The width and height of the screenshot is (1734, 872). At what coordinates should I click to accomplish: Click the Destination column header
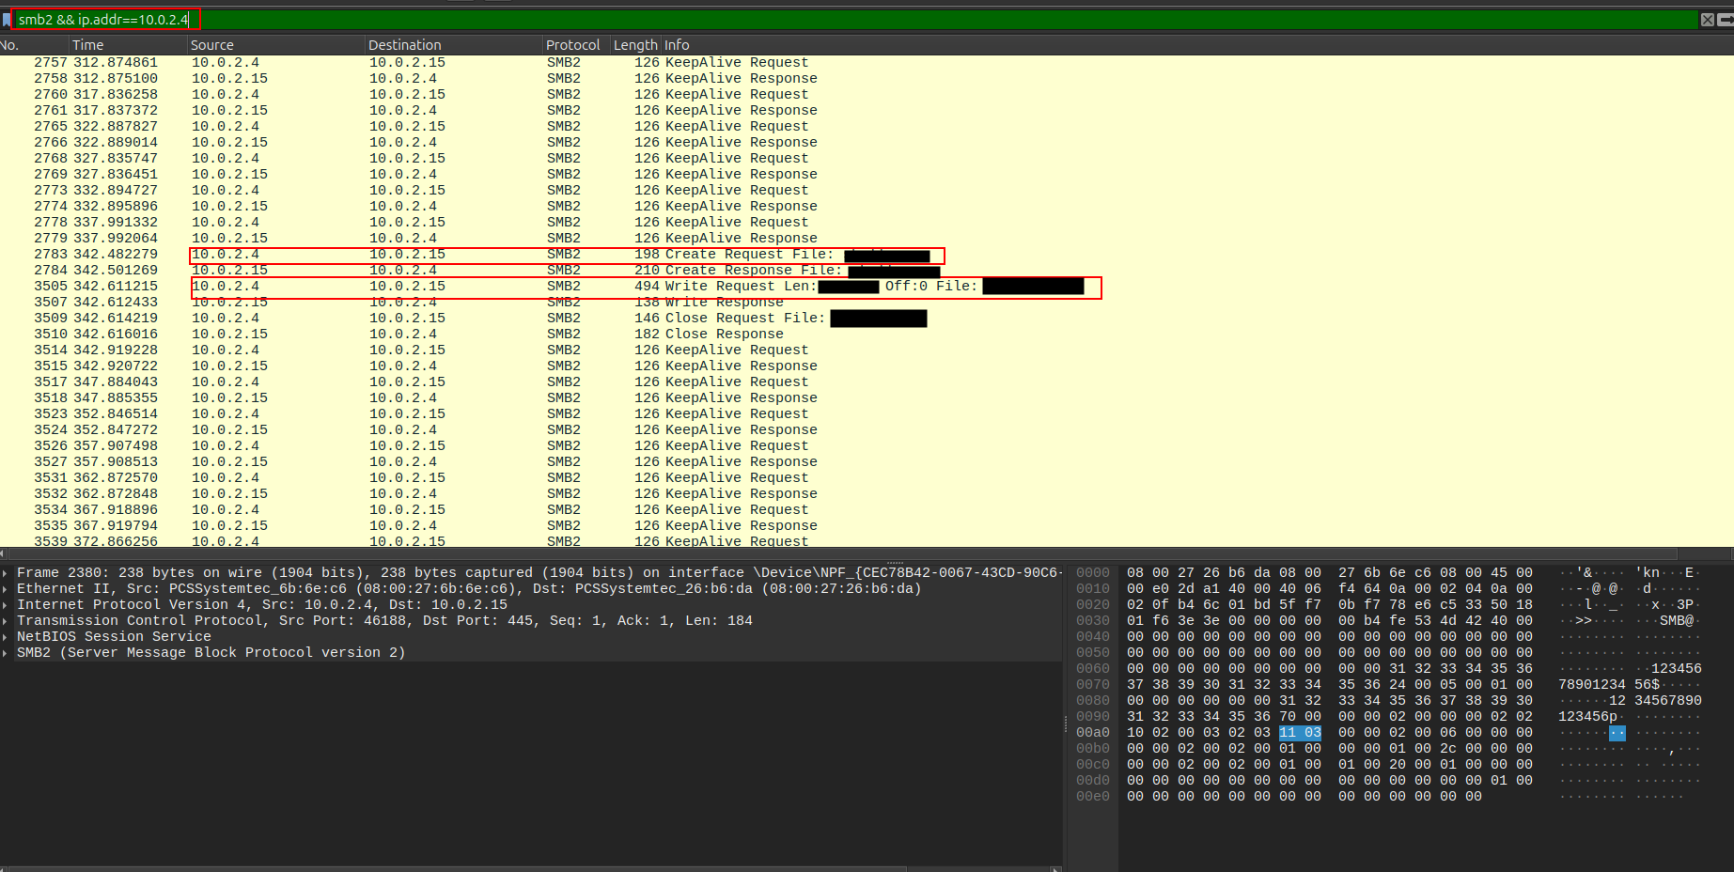[404, 45]
